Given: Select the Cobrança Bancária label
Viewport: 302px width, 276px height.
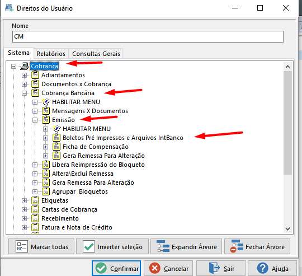Looking at the screenshot, I should pos(68,93).
